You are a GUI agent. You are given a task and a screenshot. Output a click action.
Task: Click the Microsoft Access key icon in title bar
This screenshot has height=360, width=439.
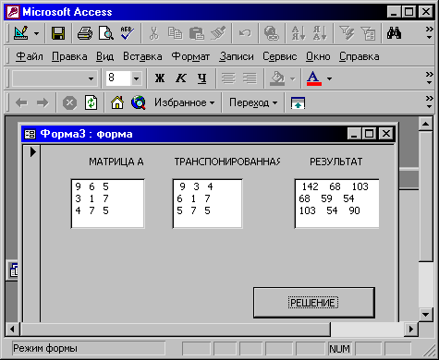click(13, 12)
